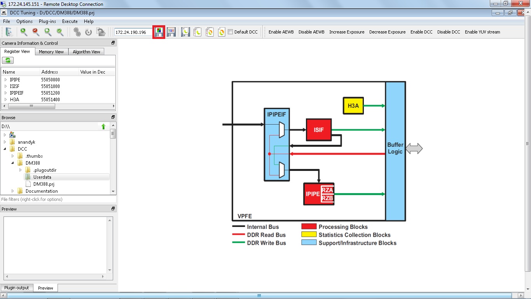The image size is (531, 299).
Task: Expand the Documentation folder
Action: tap(13, 191)
